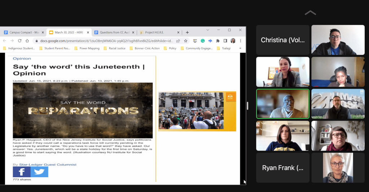
Task: Click the browser home icon
Action: coord(27,41)
